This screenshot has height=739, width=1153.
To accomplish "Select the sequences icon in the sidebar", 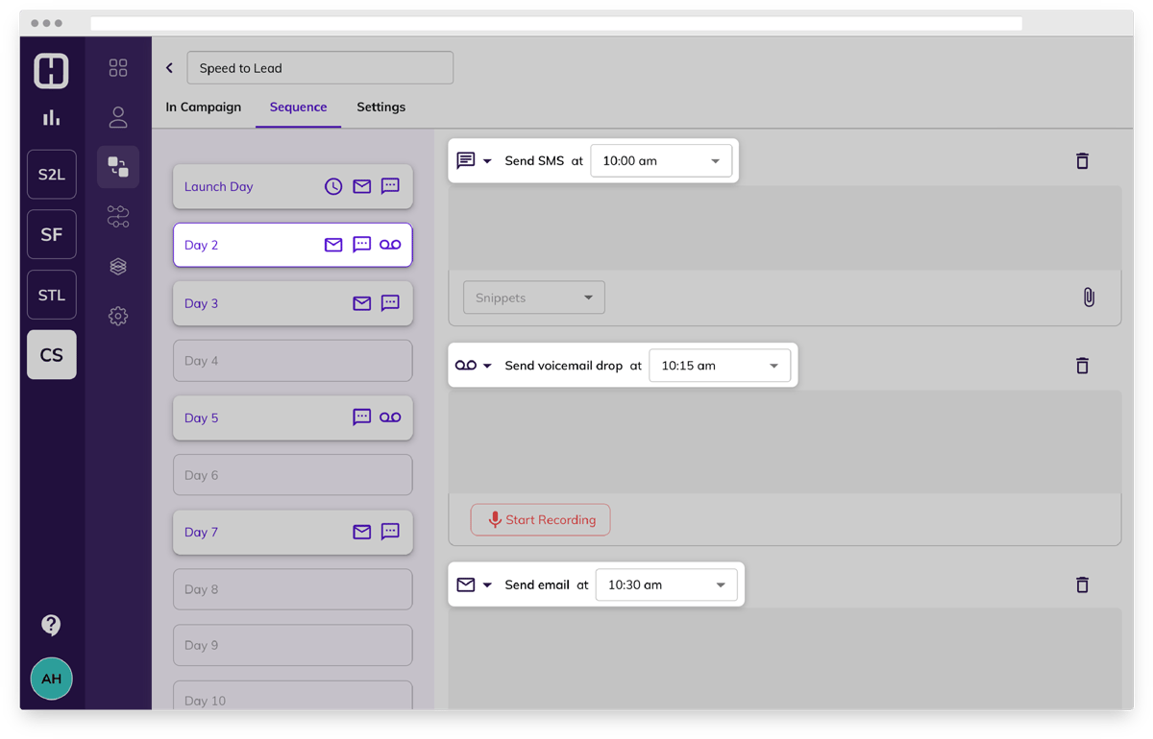I will point(117,166).
